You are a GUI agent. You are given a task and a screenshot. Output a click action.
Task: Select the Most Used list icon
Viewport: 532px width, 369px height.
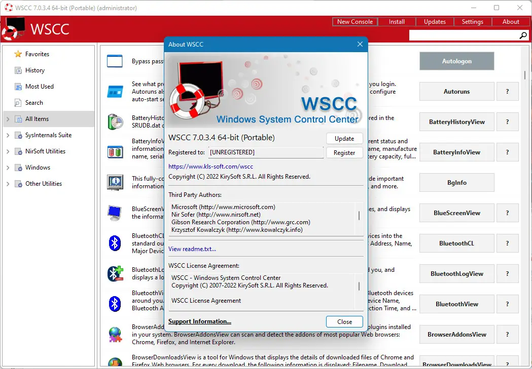coord(18,87)
